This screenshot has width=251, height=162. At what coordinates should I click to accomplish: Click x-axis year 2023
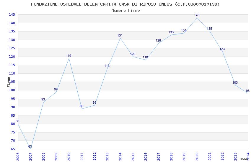235,156
